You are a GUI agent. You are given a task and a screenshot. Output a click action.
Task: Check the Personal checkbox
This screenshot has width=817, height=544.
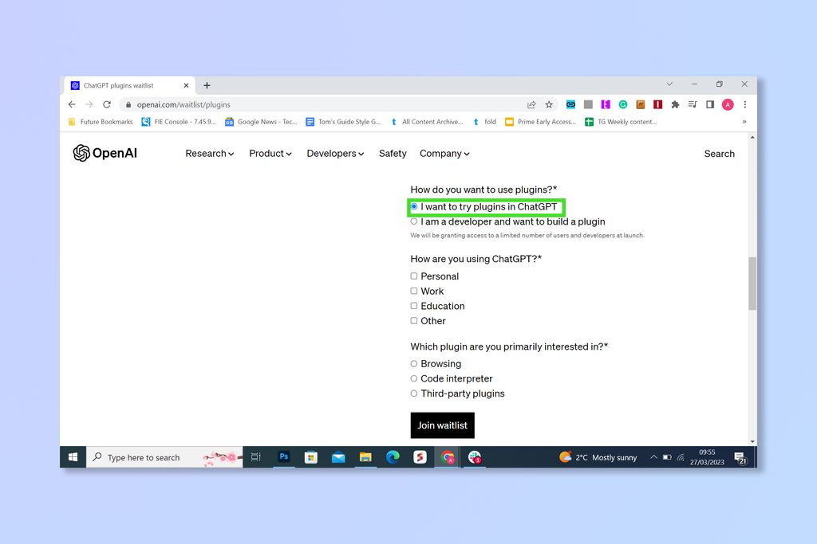point(414,276)
